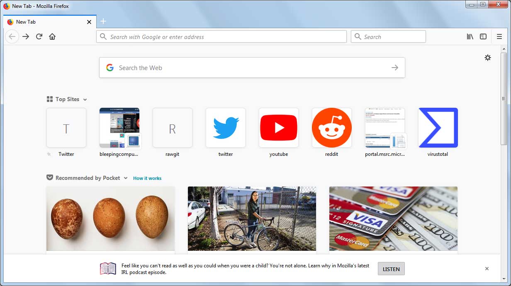The image size is (511, 286).
Task: Open the How it works link
Action: pyautogui.click(x=147, y=178)
